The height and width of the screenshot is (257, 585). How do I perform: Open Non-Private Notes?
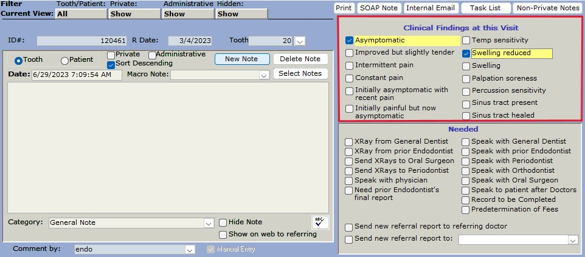click(547, 8)
